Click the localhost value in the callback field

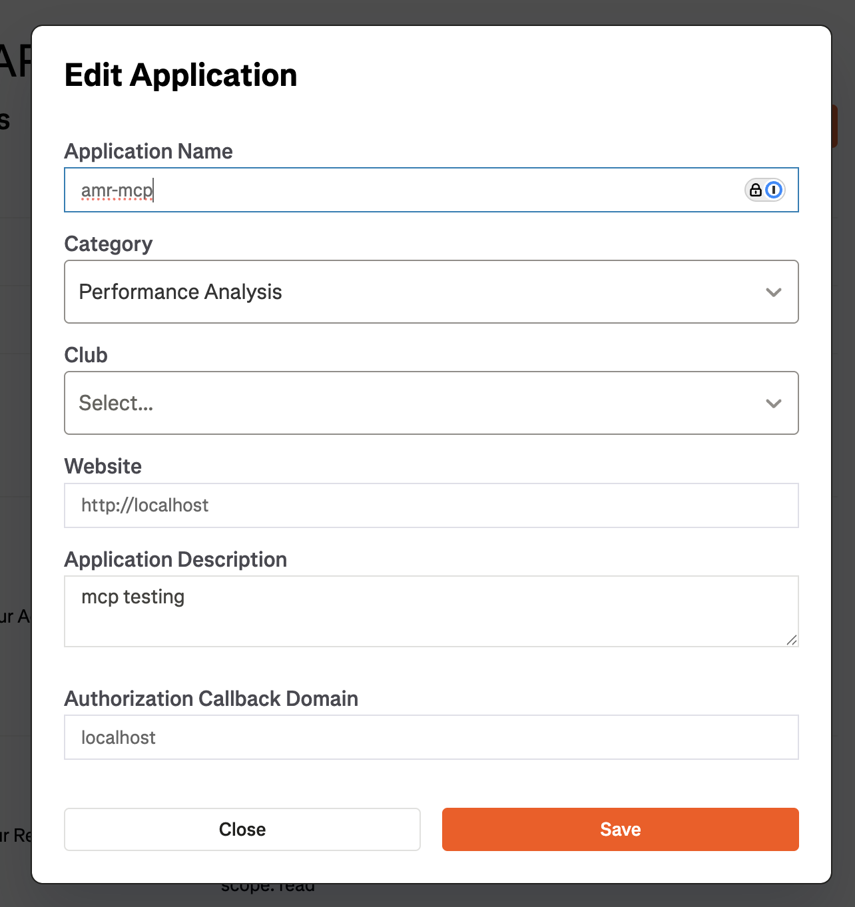117,737
